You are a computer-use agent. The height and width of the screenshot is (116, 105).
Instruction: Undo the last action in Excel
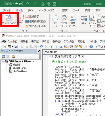coord(27,4)
